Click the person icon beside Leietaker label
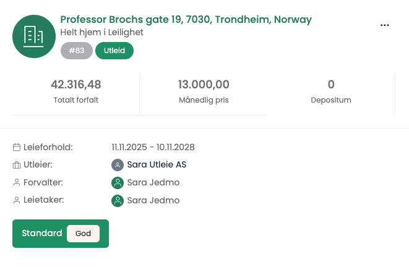The width and height of the screenshot is (409, 267). pos(17,200)
